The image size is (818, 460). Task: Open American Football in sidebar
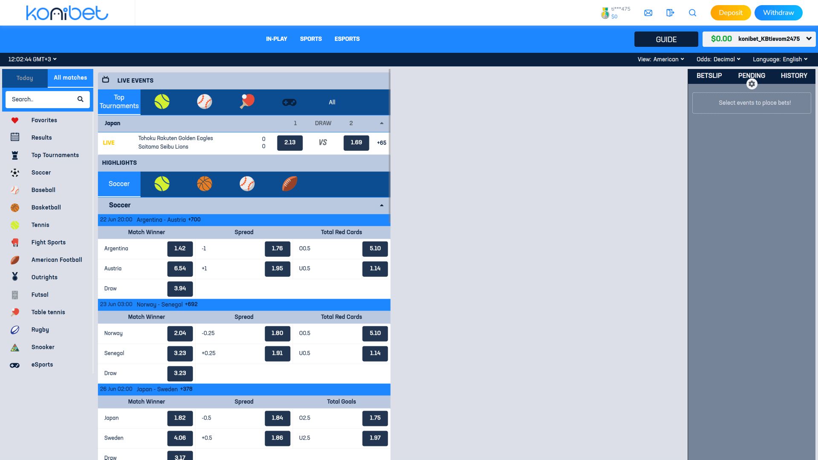[x=57, y=260]
